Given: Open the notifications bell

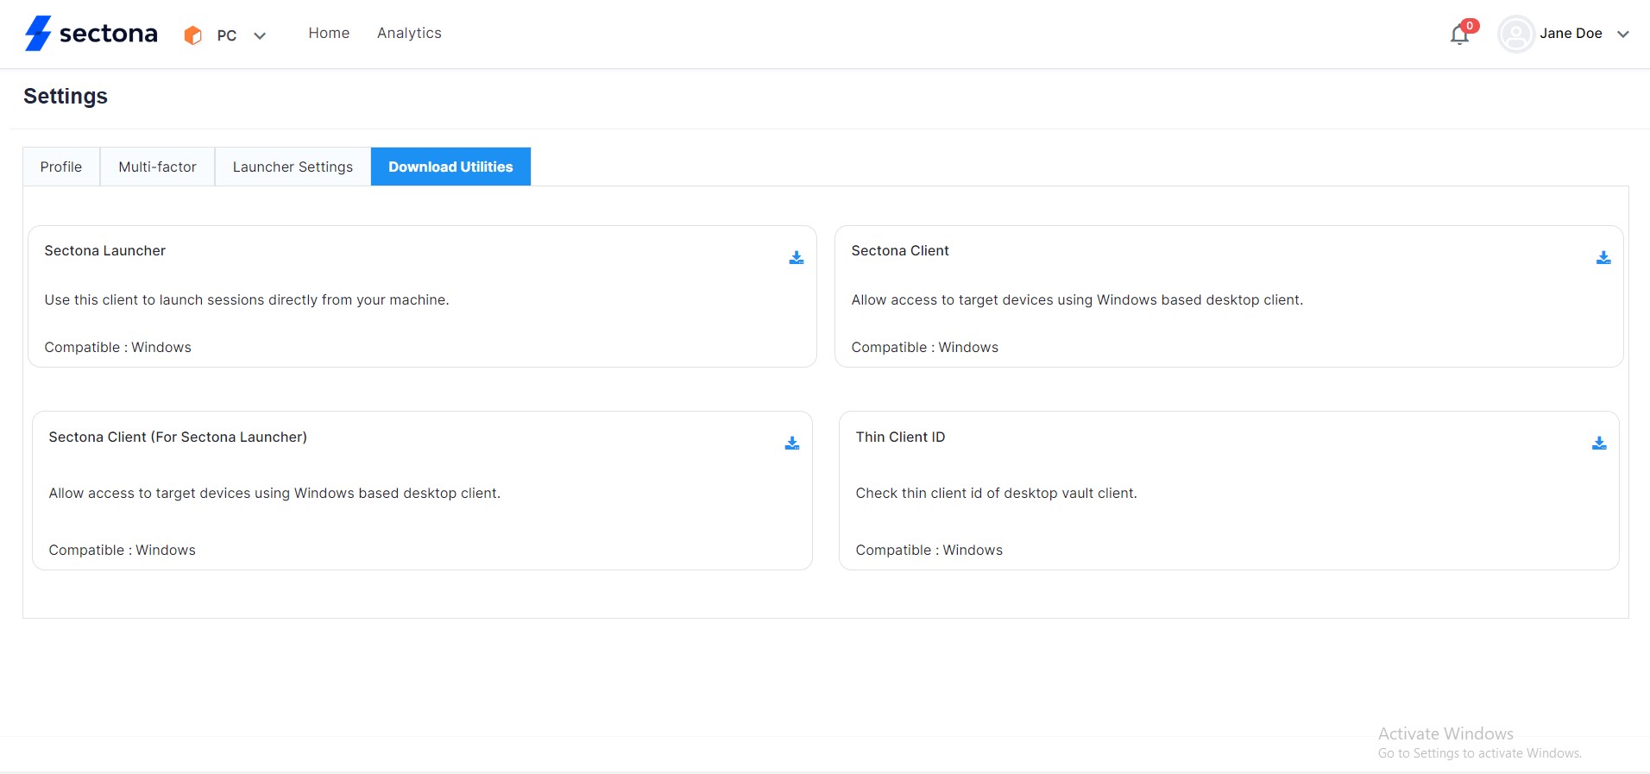Looking at the screenshot, I should coord(1458,35).
